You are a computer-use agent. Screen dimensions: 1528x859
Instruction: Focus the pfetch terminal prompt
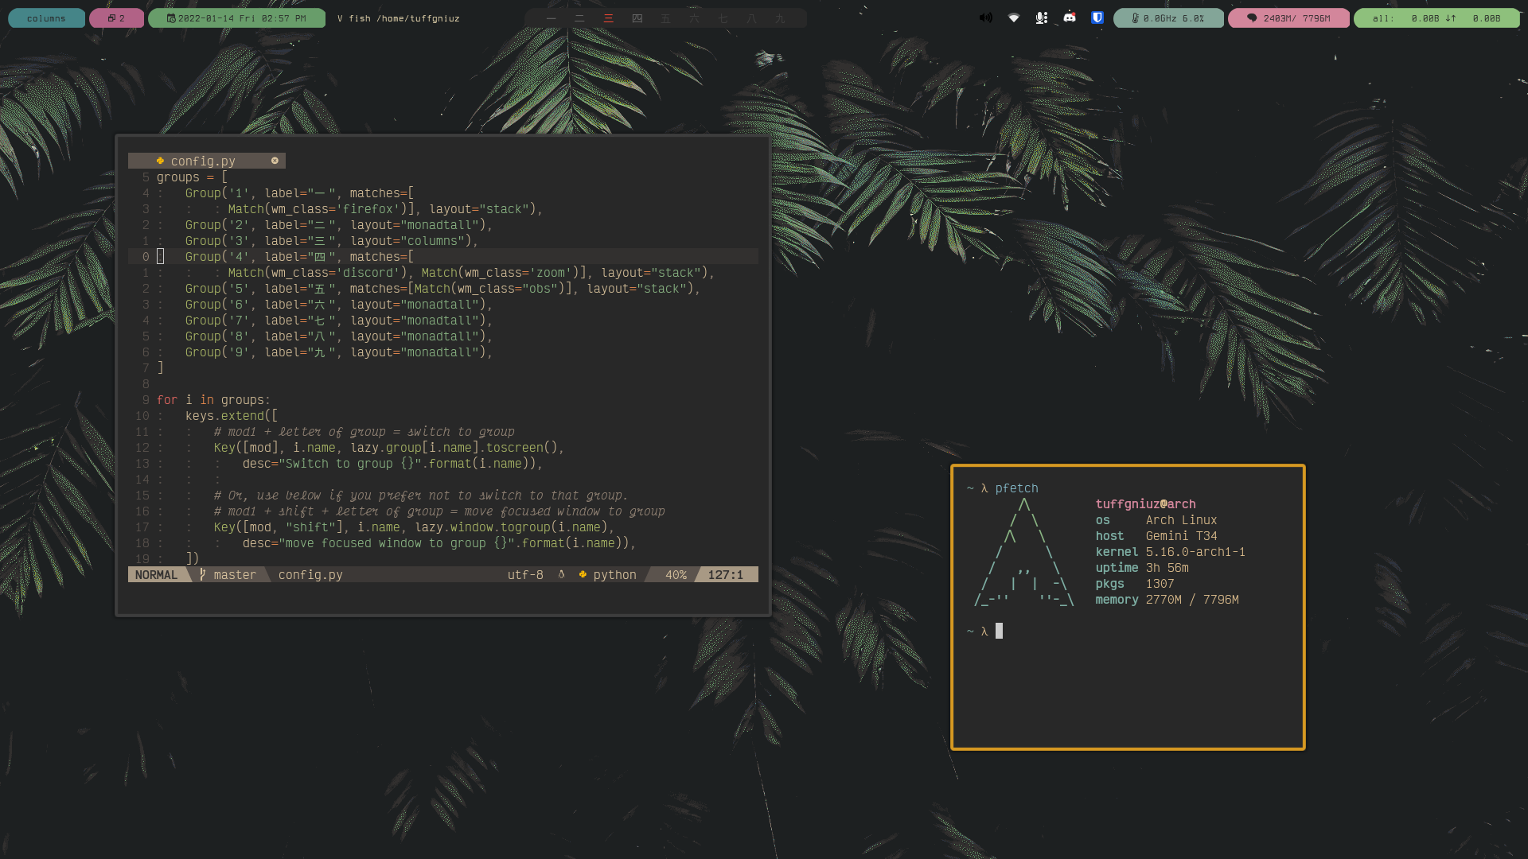coord(999,632)
